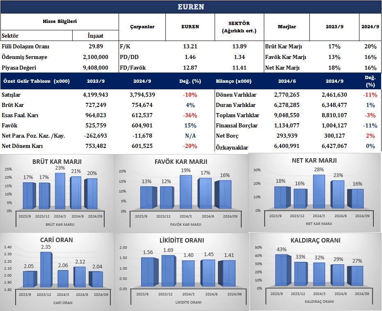The image size is (382, 311).
Task: Select the 19% bar in Favök Kar Marjı chart
Action: [x=185, y=192]
